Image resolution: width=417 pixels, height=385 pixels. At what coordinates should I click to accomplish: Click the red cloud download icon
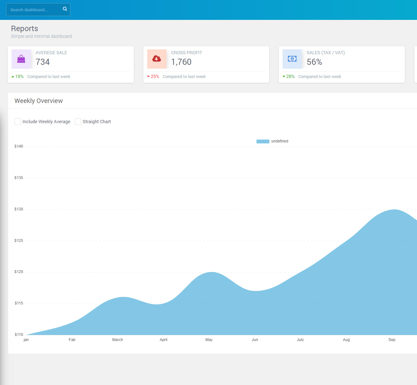tap(157, 59)
